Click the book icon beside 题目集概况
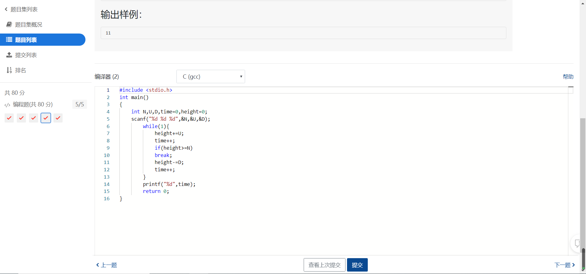586x274 pixels. (x=9, y=24)
